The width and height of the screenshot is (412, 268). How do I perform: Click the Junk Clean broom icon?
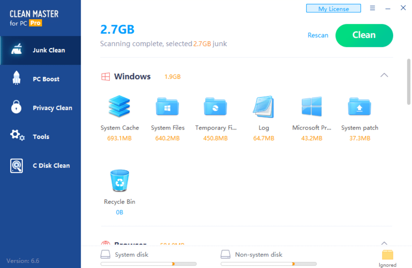pyautogui.click(x=17, y=49)
